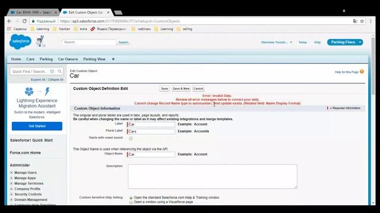Bookmark page with star icon

click(x=362, y=21)
